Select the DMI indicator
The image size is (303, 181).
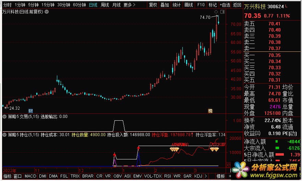pyautogui.click(x=43, y=176)
